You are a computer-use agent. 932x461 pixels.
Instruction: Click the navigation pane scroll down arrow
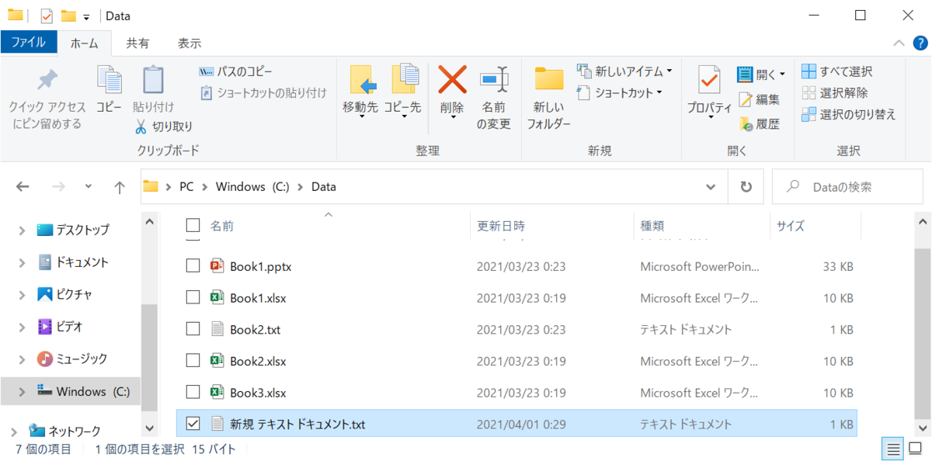[x=149, y=428]
